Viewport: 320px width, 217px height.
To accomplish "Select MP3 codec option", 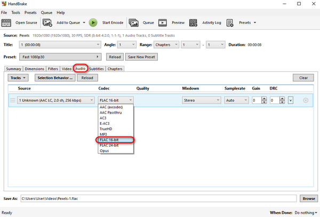I will point(116,134).
